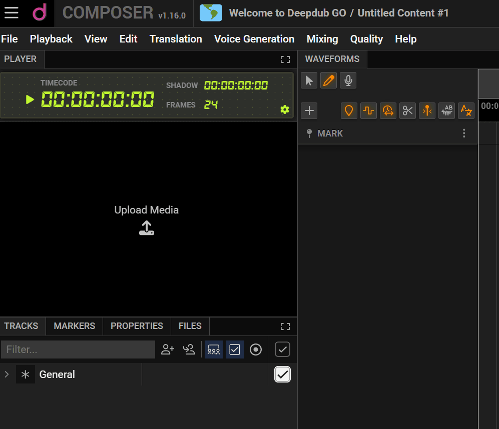Viewport: 499px width, 429px height.
Task: Click the add speaker icon
Action: click(168, 349)
